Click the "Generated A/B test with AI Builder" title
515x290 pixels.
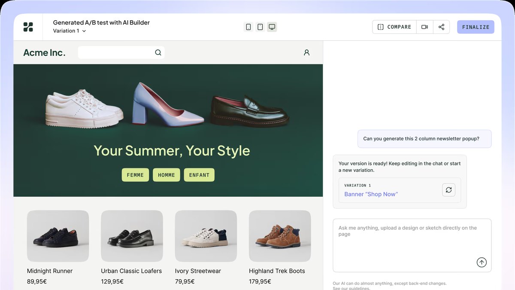point(101,22)
